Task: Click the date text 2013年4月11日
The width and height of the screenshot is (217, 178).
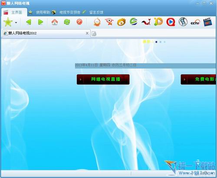Action: click(86, 65)
